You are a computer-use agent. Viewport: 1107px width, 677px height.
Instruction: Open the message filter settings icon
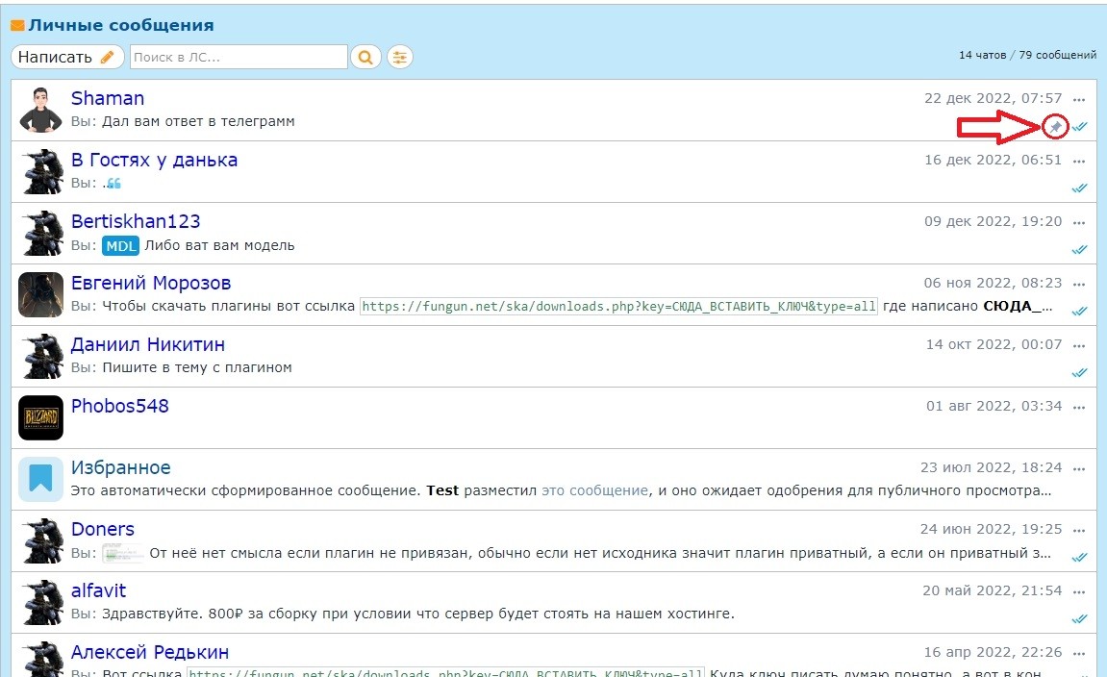[400, 58]
